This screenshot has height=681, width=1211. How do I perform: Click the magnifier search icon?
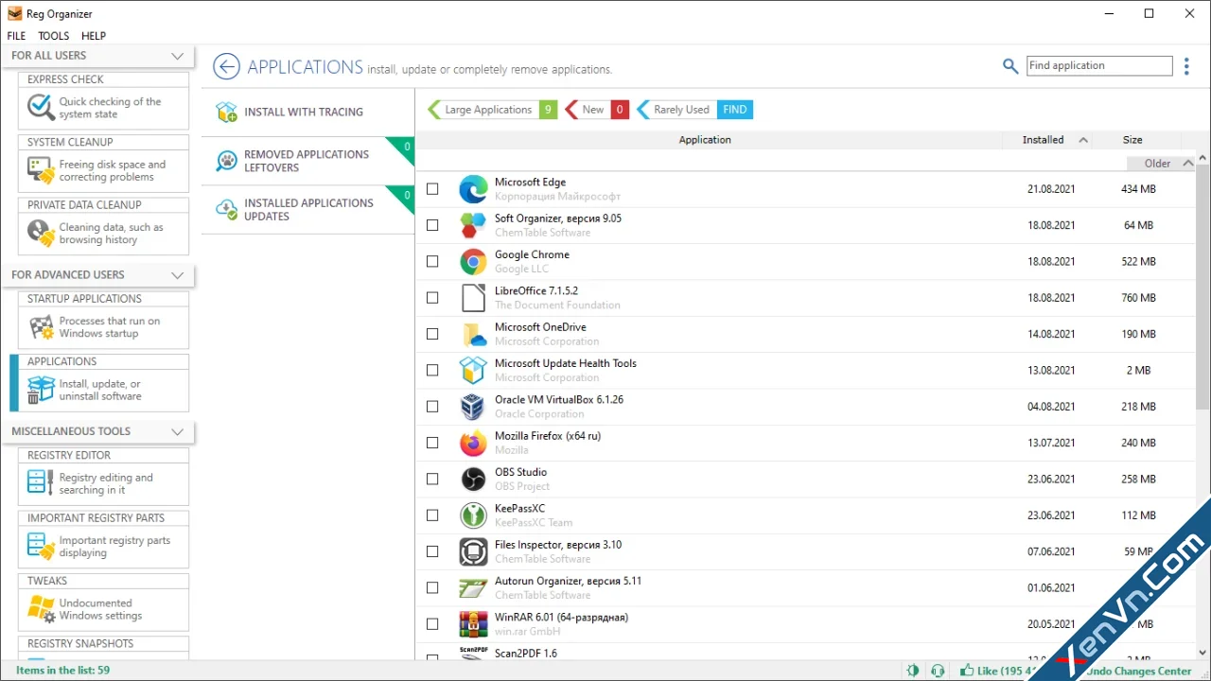[x=1010, y=66]
